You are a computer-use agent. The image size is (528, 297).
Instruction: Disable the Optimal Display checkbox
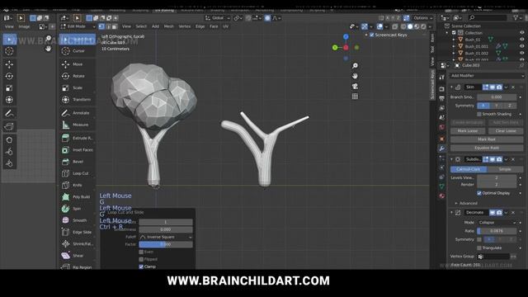479,193
